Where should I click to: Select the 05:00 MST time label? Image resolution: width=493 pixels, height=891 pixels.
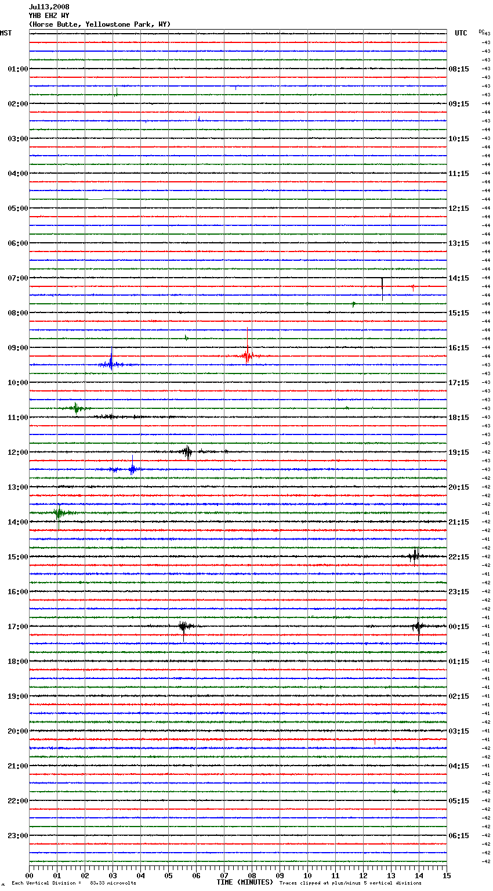pos(18,209)
